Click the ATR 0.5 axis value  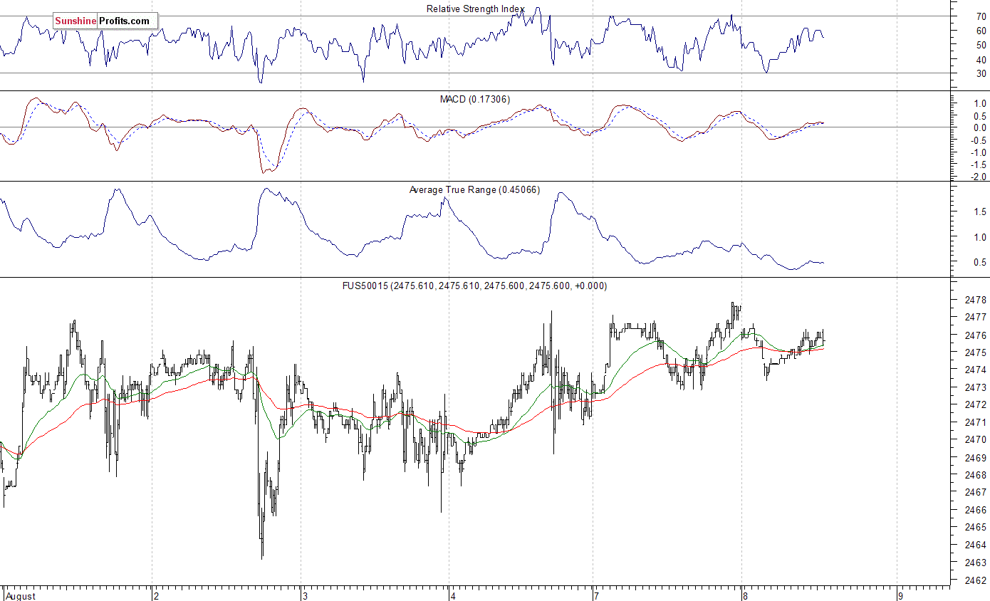coord(980,263)
